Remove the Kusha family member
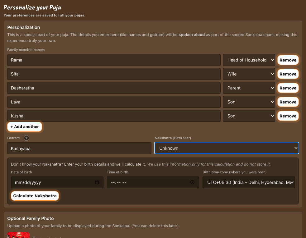 (x=288, y=116)
